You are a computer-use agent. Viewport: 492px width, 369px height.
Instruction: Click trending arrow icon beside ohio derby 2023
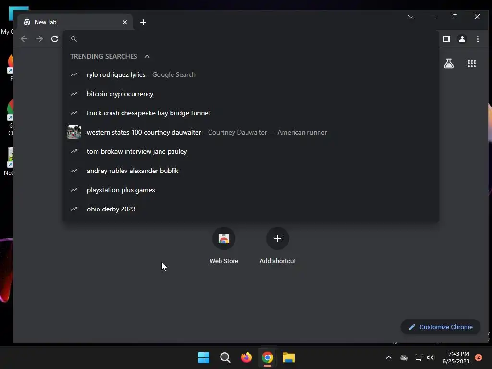click(x=74, y=209)
